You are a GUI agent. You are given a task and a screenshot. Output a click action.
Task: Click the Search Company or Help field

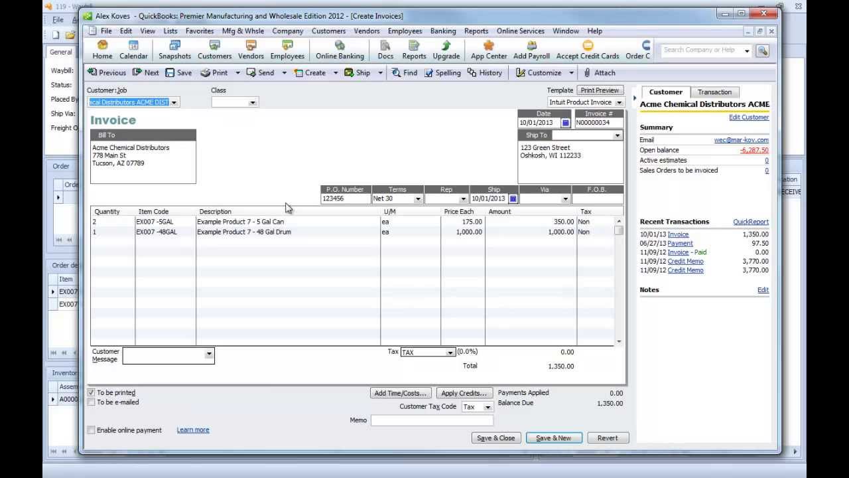702,50
